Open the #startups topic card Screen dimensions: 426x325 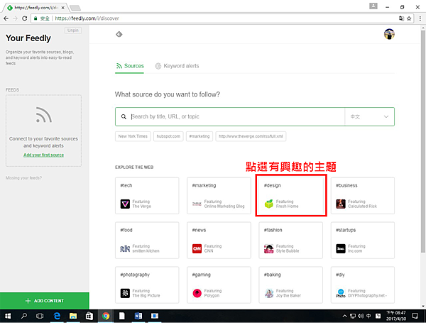point(363,241)
